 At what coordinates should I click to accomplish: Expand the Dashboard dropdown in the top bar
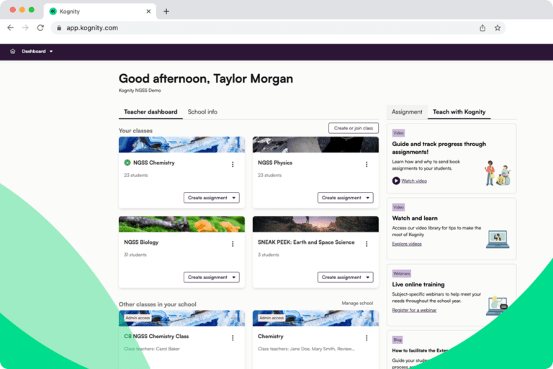[37, 51]
